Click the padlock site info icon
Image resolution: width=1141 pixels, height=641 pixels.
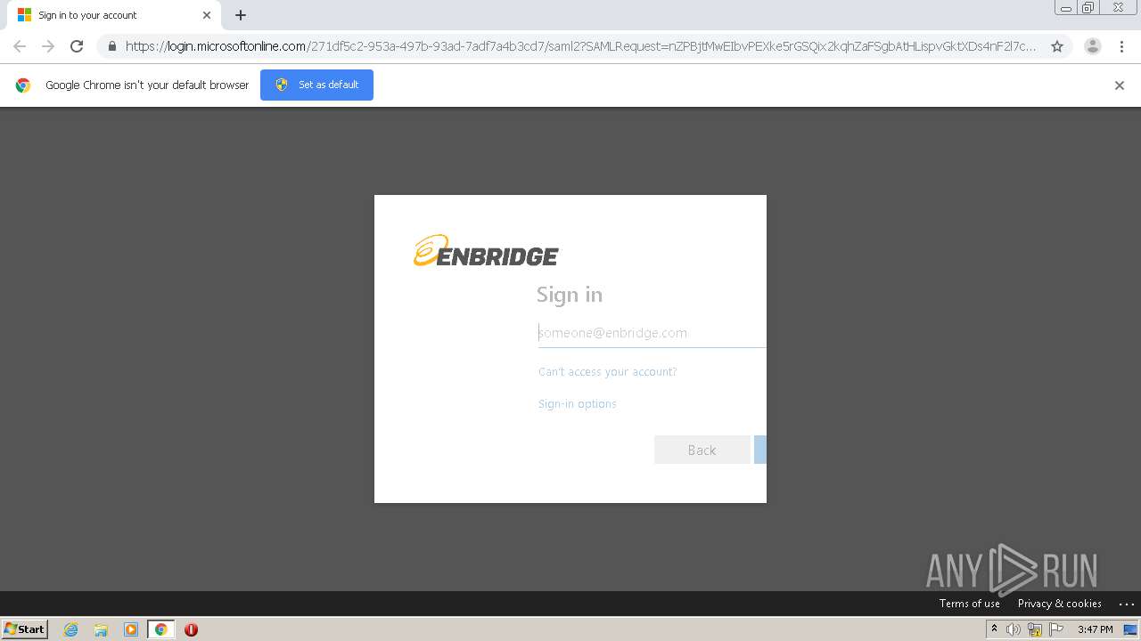click(112, 46)
